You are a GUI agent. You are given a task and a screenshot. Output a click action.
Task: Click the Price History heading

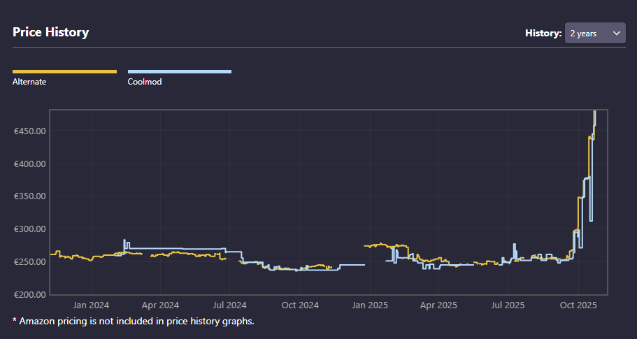pyautogui.click(x=51, y=32)
